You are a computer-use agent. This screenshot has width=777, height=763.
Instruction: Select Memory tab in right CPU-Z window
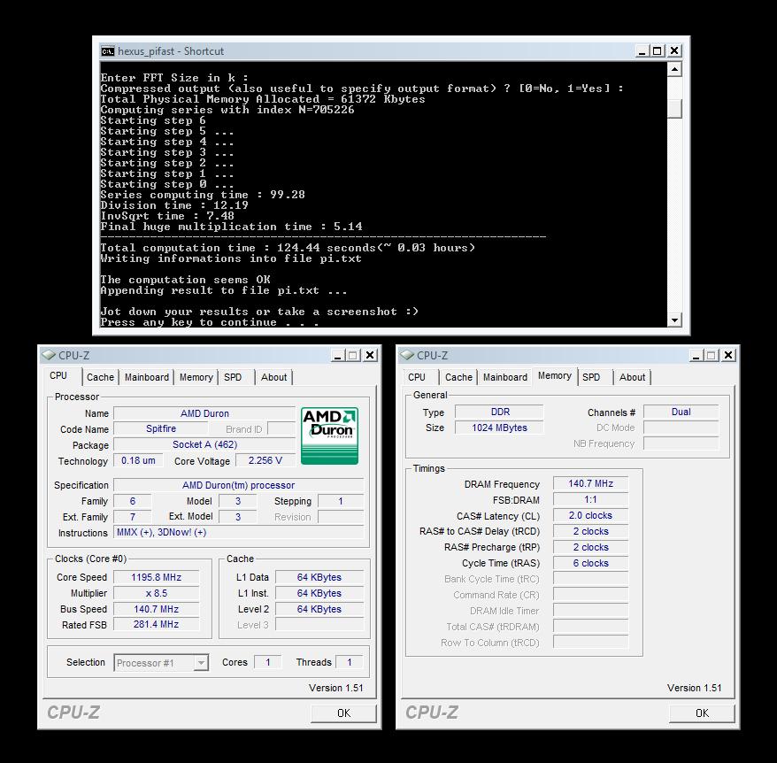pos(555,376)
